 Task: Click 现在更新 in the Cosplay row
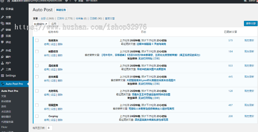tap(249, 116)
